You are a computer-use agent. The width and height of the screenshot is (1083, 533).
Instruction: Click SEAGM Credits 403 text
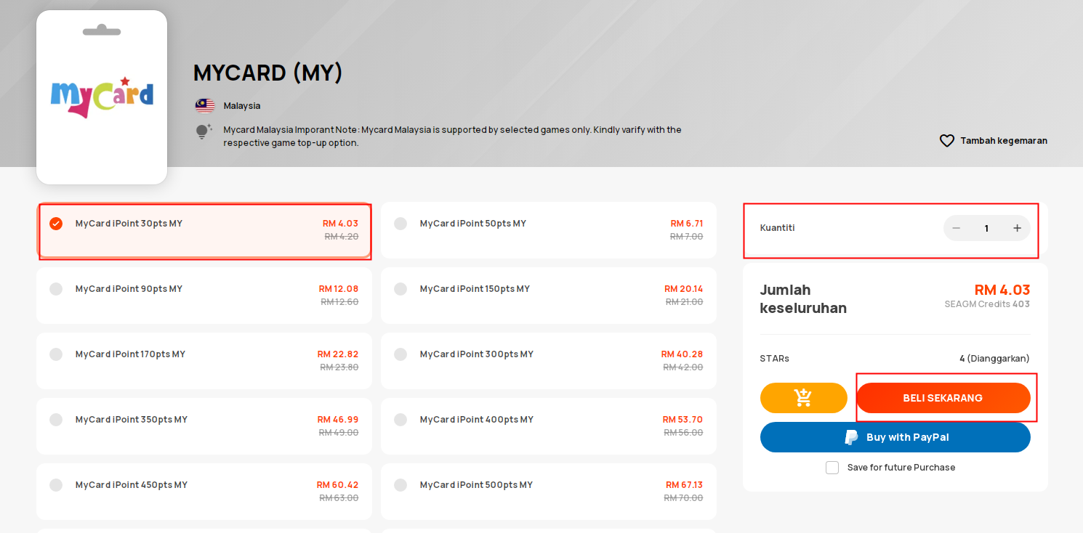987,304
